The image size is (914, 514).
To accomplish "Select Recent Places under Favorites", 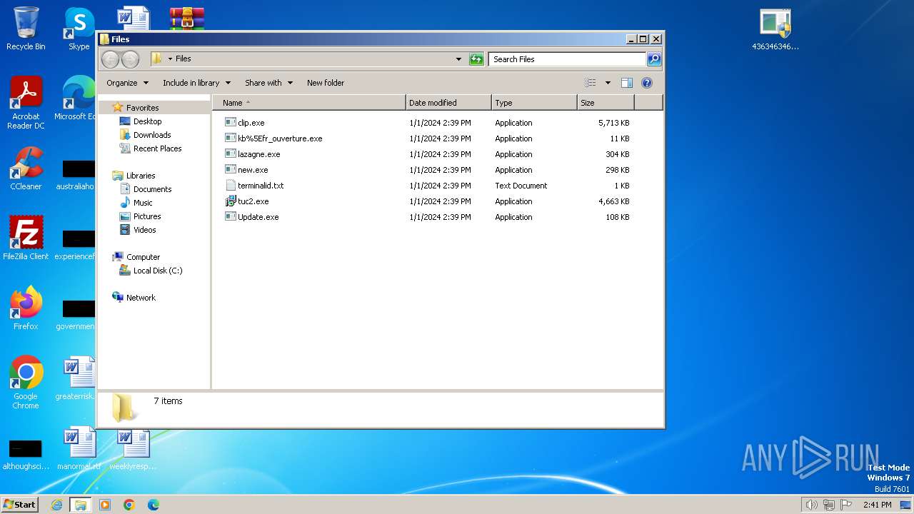I will (x=157, y=148).
